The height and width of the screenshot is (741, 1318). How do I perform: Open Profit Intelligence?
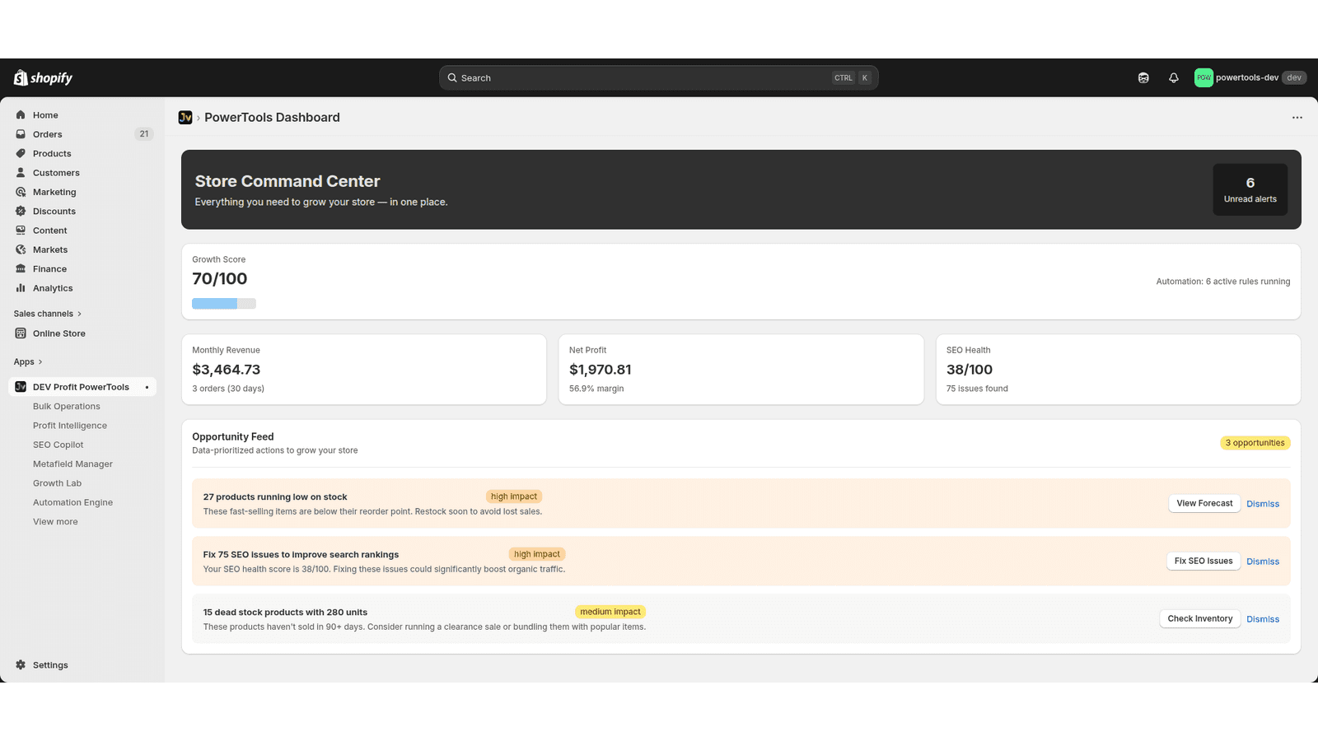70,426
